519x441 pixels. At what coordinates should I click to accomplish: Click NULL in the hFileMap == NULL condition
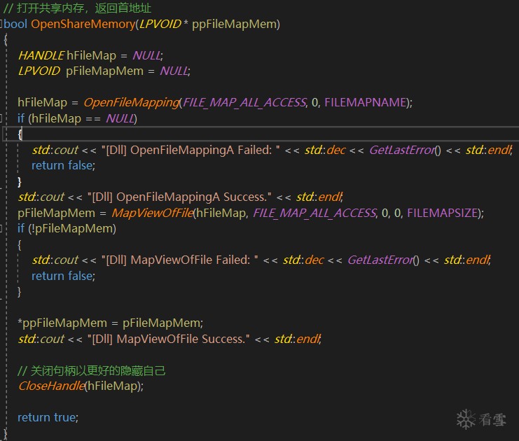point(120,118)
